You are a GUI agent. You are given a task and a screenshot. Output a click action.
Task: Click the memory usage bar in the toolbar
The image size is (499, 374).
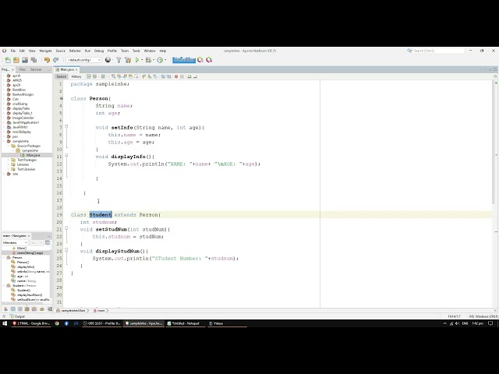[184, 60]
